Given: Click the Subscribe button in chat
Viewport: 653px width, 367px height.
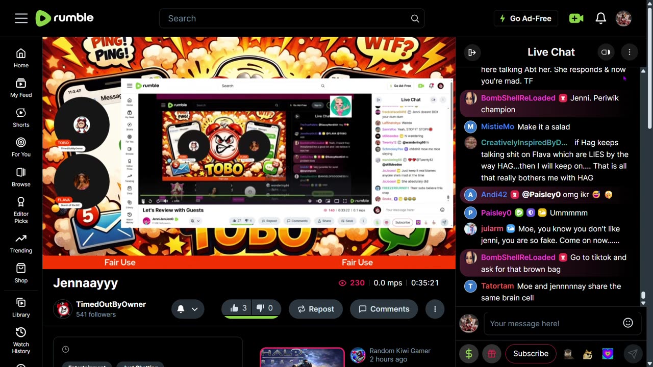Looking at the screenshot, I should pyautogui.click(x=531, y=353).
